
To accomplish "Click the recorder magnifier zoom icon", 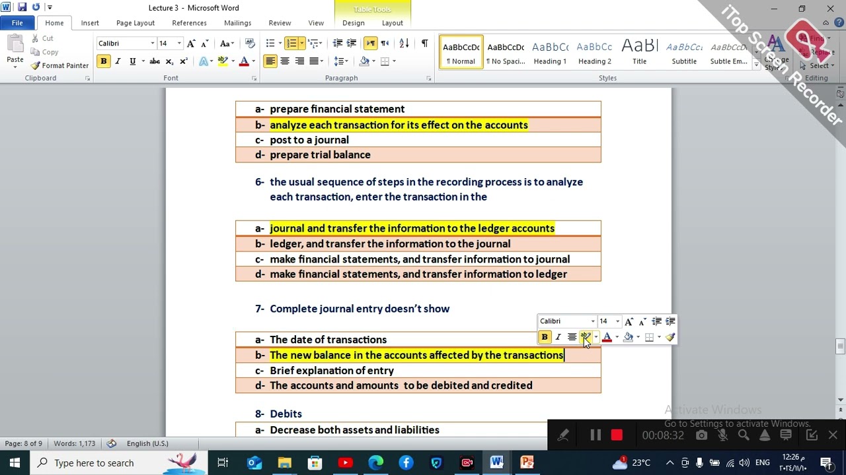I will (744, 435).
